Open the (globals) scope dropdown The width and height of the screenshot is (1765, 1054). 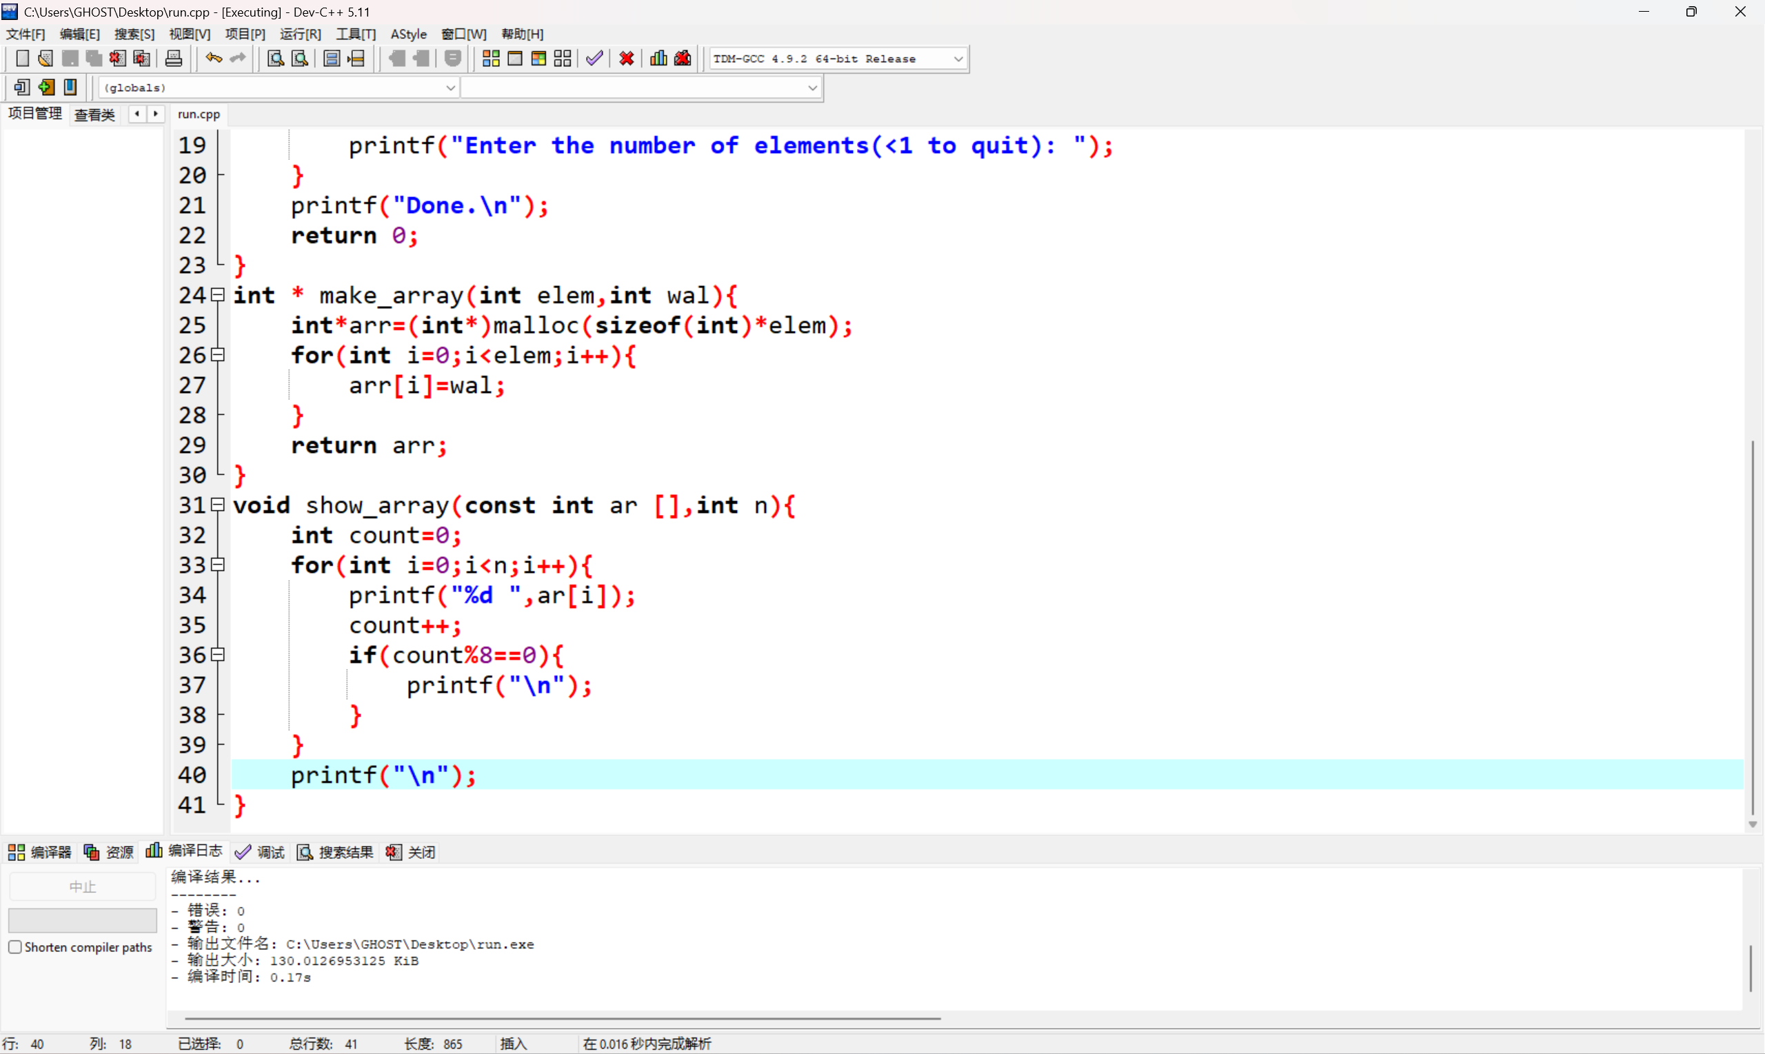pyautogui.click(x=450, y=88)
